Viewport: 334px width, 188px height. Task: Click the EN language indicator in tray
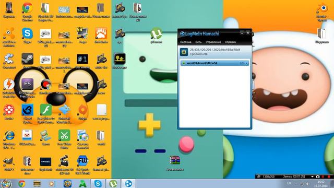point(289,183)
